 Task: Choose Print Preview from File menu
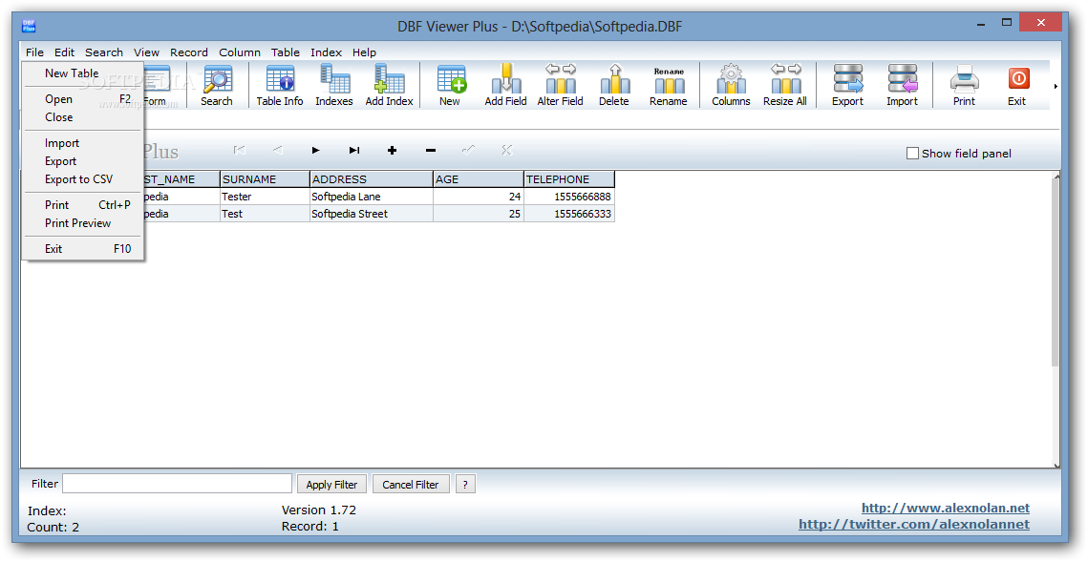coord(83,223)
